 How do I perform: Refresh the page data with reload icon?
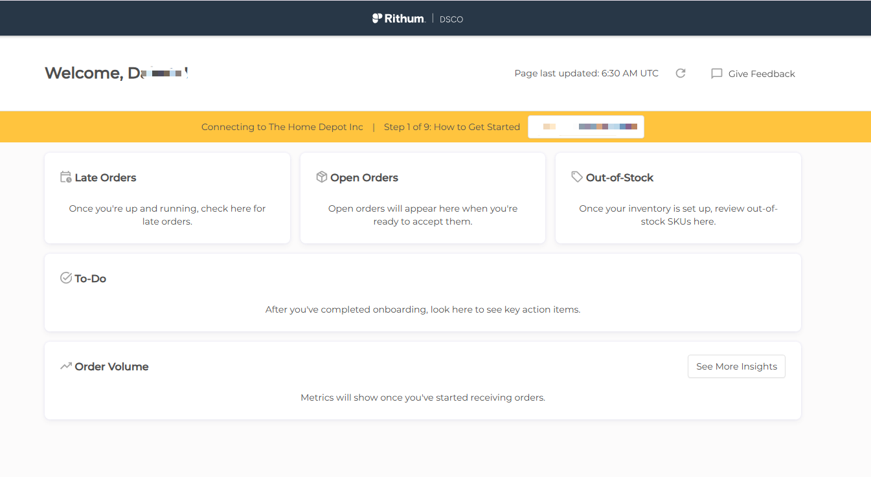click(681, 74)
